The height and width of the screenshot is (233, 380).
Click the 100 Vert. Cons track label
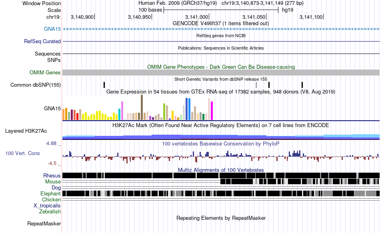tap(22, 153)
